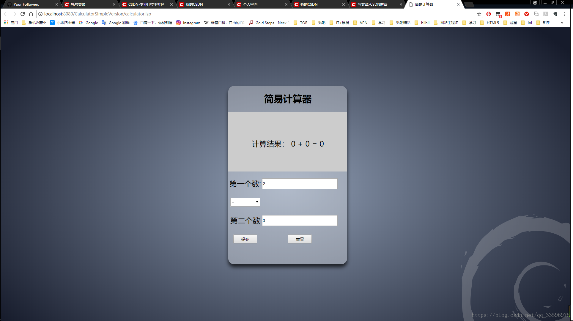This screenshot has height=321, width=573.
Task: Open the Google 翻译 bookmark
Action: click(x=116, y=23)
